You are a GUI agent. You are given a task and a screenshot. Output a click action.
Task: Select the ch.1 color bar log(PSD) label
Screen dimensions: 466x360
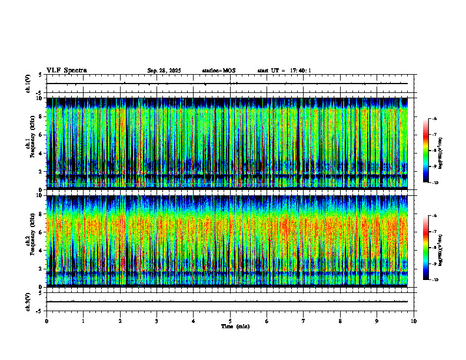441,154
